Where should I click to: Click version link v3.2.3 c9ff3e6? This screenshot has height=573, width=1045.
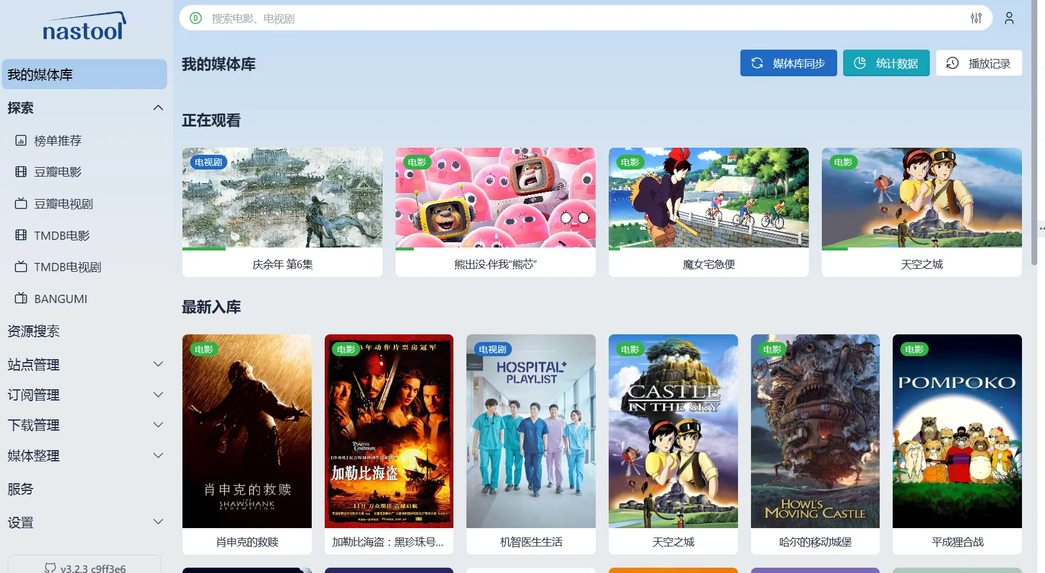84,565
